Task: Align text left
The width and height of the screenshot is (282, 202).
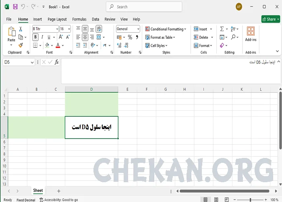Action: (x=78, y=37)
